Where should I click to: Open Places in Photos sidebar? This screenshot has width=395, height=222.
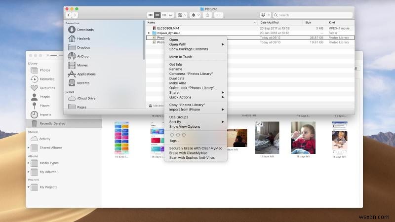coord(44,106)
